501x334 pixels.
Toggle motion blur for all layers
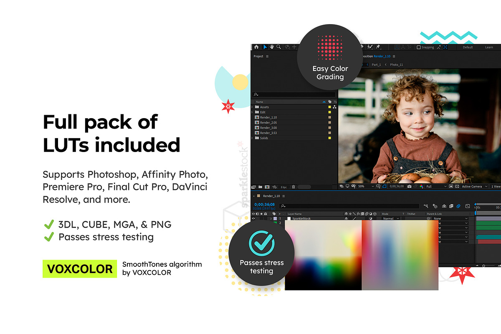tap(458, 206)
